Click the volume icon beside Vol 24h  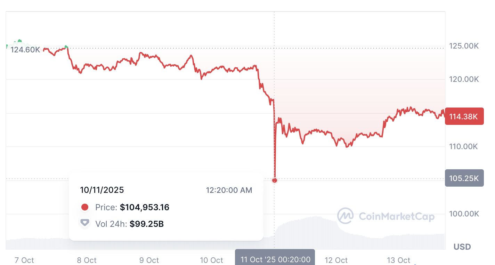(84, 223)
